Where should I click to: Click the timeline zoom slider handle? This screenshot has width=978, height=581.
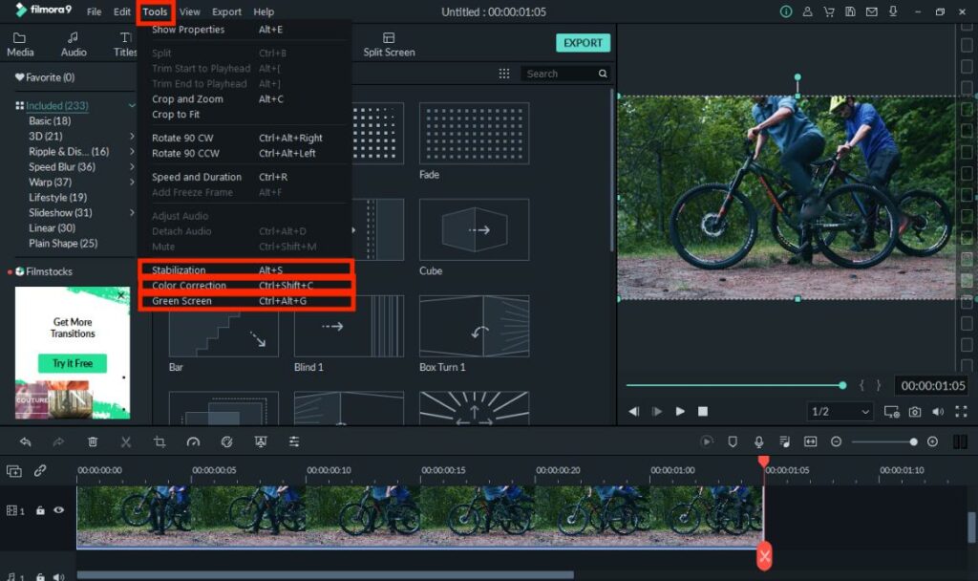tap(914, 441)
